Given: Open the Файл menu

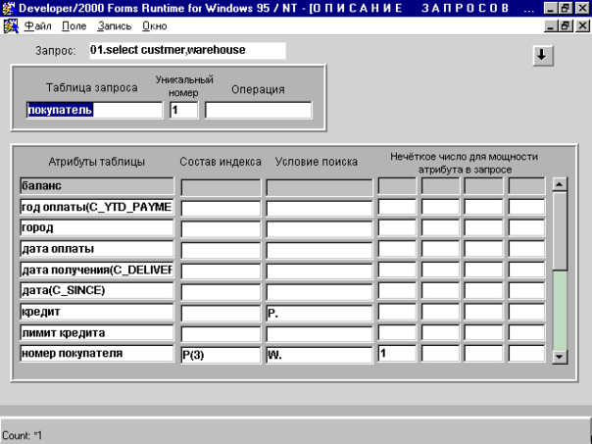Looking at the screenshot, I should click(x=37, y=25).
